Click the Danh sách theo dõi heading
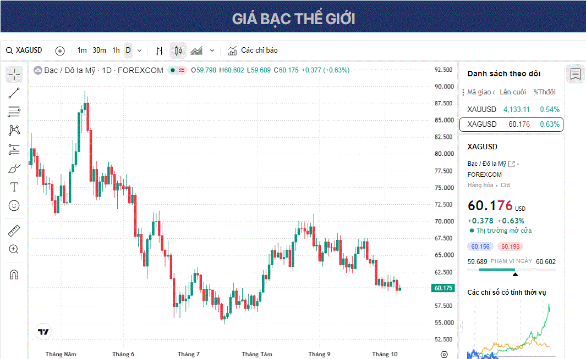 [504, 74]
